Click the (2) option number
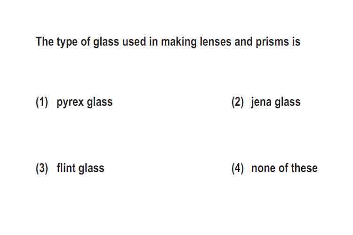 [x=238, y=102]
